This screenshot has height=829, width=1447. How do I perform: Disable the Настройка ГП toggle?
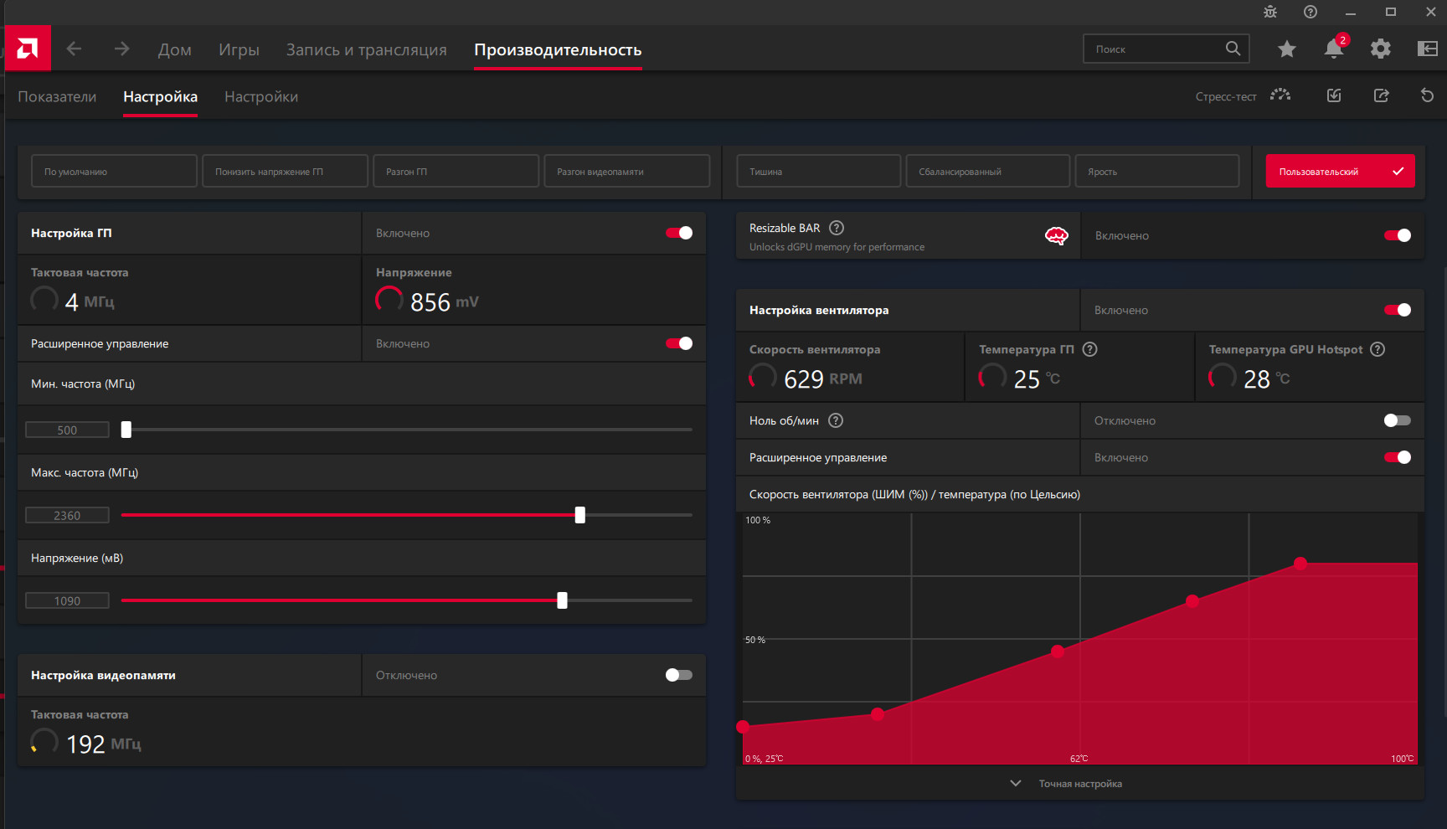tap(679, 233)
